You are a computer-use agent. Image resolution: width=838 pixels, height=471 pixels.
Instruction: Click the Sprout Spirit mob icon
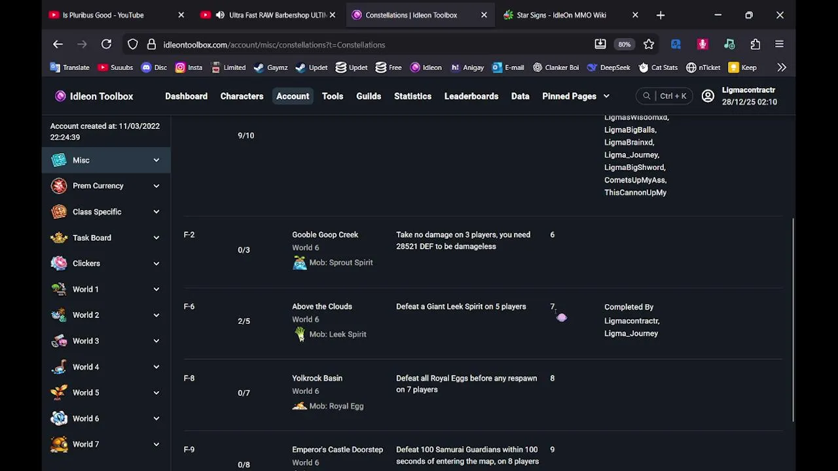tap(300, 263)
